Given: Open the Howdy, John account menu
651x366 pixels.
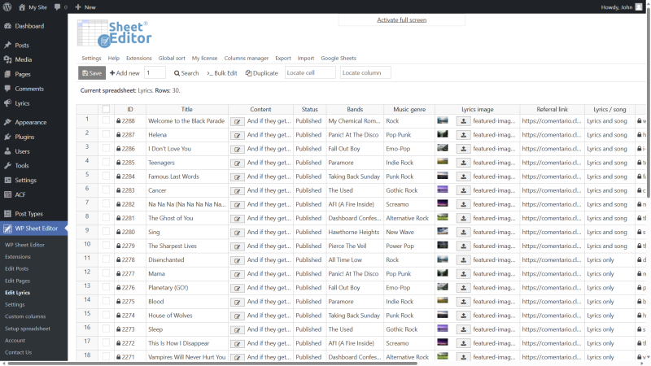Looking at the screenshot, I should [621, 7].
